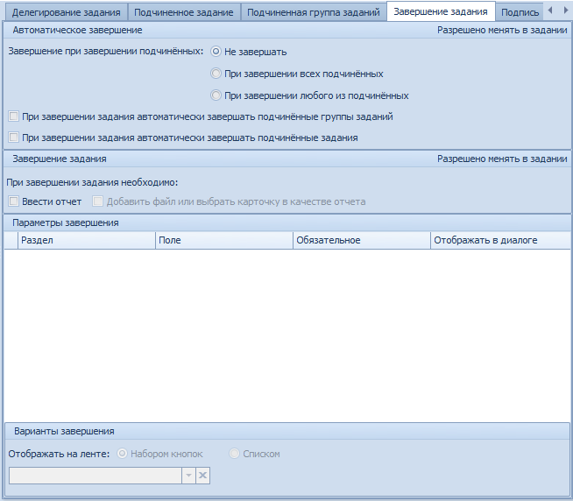Click the 'Отображать в диалоге' column header
This screenshot has height=501, width=573.
click(x=498, y=240)
